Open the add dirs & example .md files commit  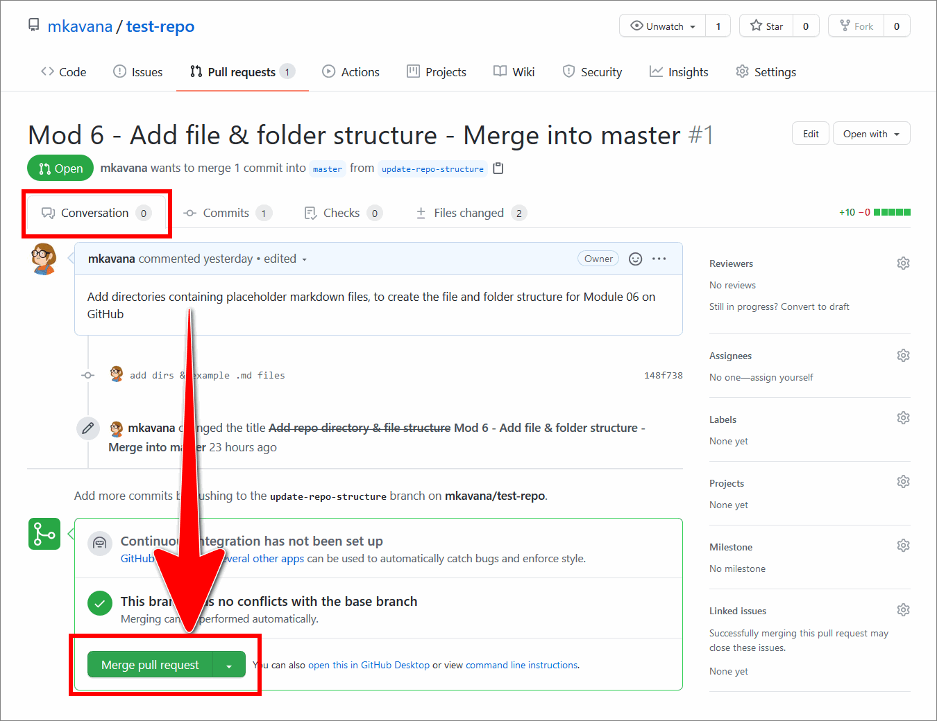click(208, 375)
